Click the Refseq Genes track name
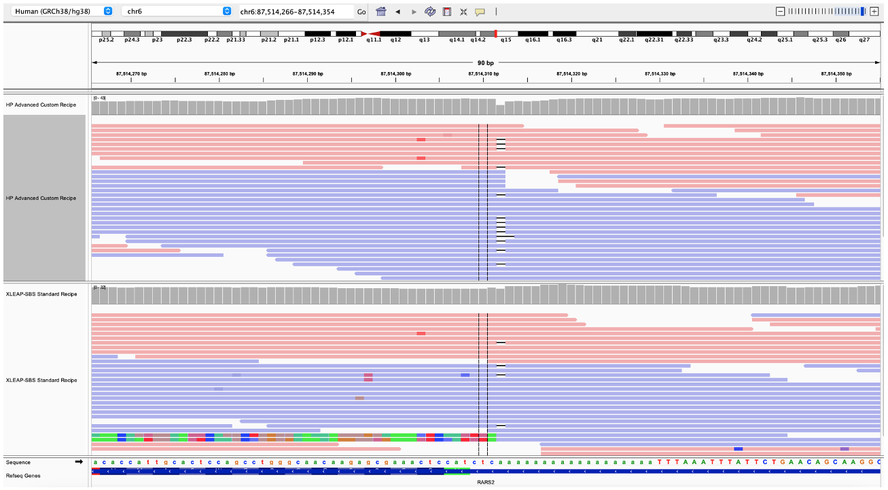 pos(23,476)
